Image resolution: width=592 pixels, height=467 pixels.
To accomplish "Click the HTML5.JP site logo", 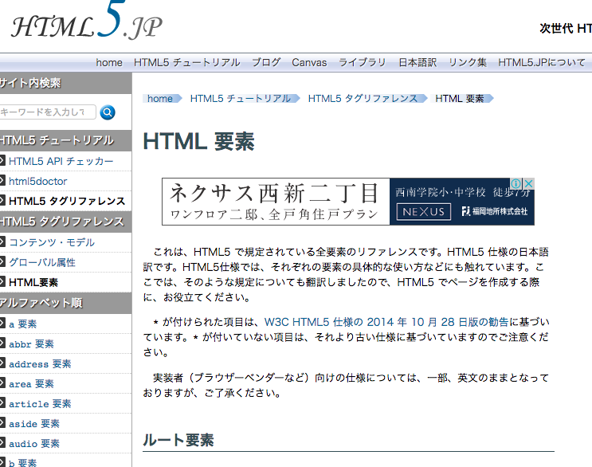I will coord(87,21).
